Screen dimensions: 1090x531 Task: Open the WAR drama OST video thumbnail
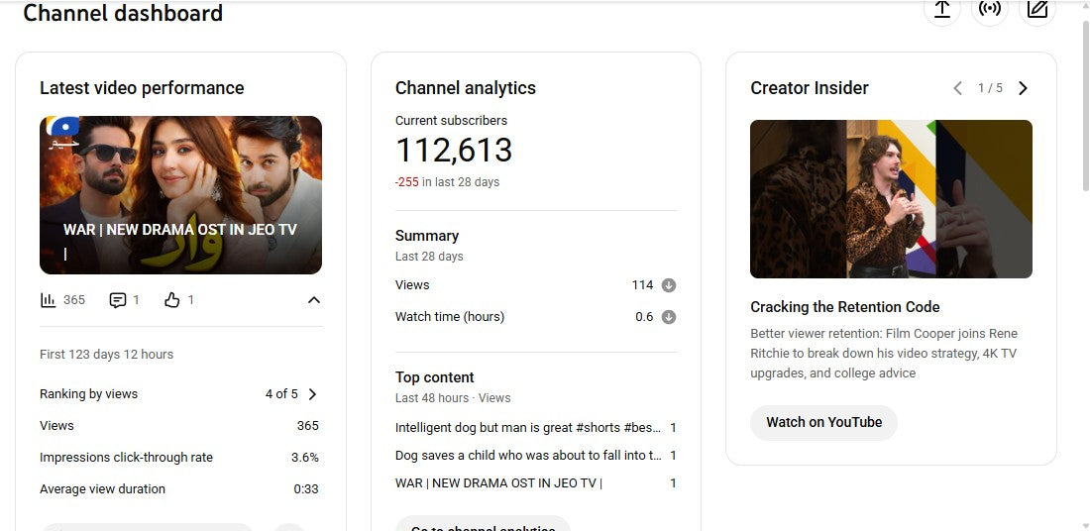coord(180,195)
